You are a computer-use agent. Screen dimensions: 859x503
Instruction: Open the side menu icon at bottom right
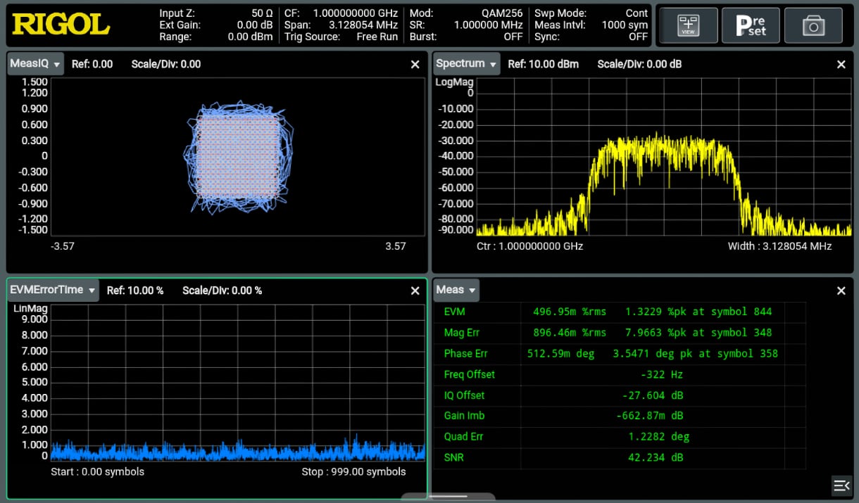tap(841, 485)
